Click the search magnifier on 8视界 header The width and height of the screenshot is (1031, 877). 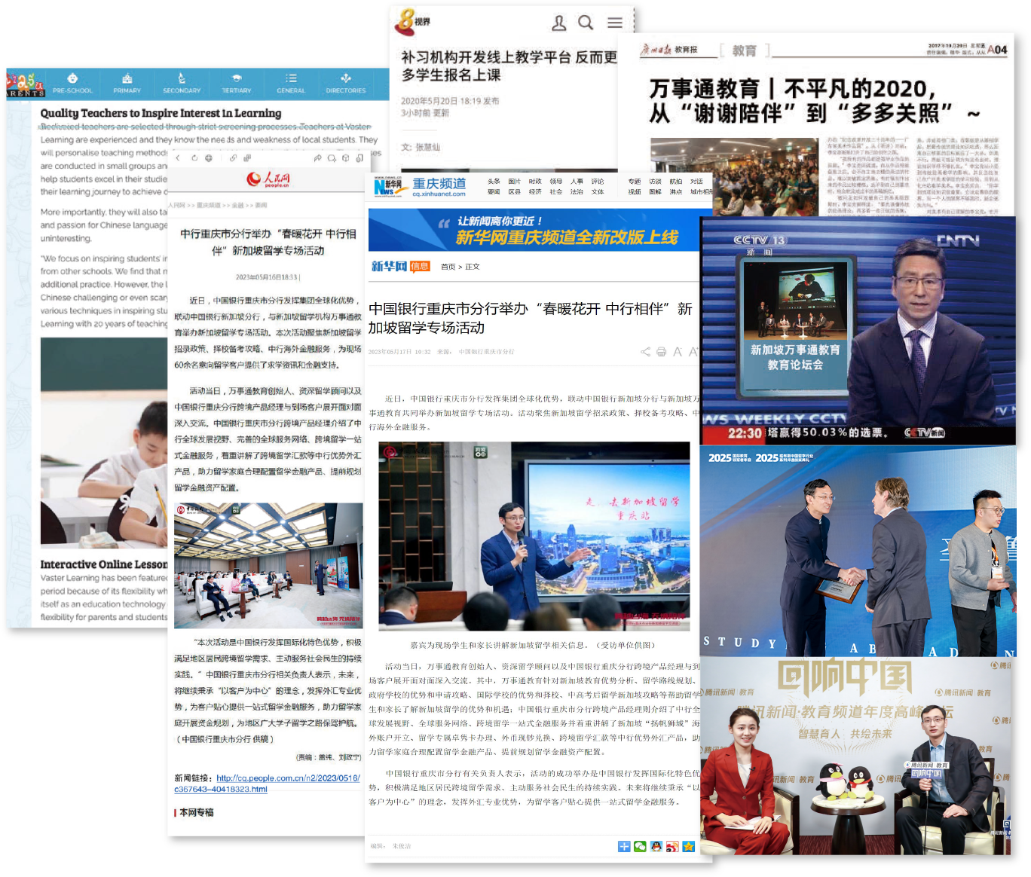coord(586,23)
